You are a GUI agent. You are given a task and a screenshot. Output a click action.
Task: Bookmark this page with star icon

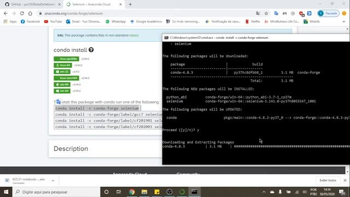266,13
